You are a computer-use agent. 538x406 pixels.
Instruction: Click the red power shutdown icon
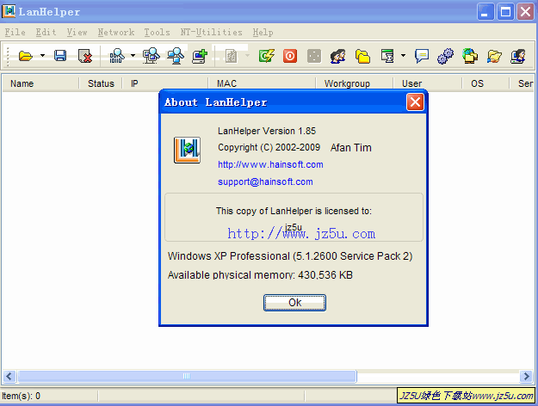[290, 56]
